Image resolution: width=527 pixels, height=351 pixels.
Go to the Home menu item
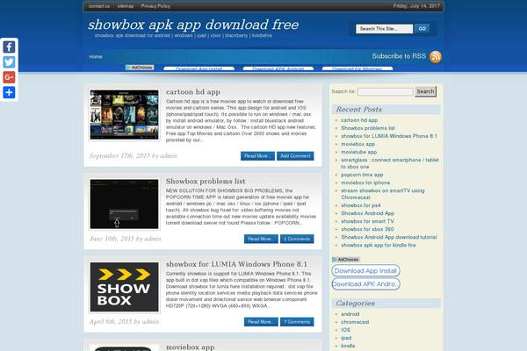tap(96, 57)
